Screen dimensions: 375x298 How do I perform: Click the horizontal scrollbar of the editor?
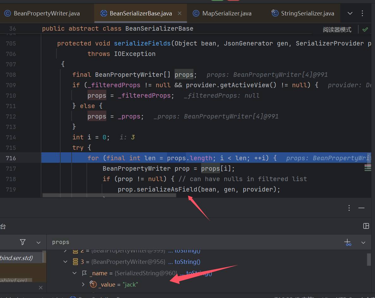tap(109, 195)
